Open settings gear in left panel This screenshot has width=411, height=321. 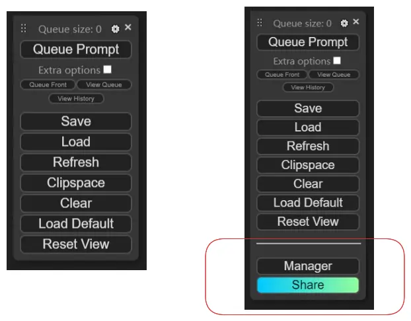(x=116, y=29)
